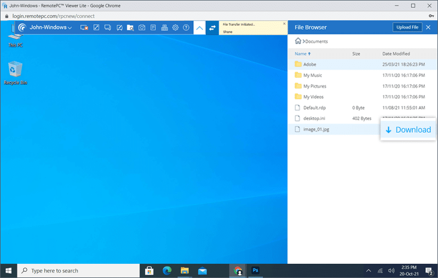Open the sticky notes icon
The image size is (438, 278).
pos(153,27)
